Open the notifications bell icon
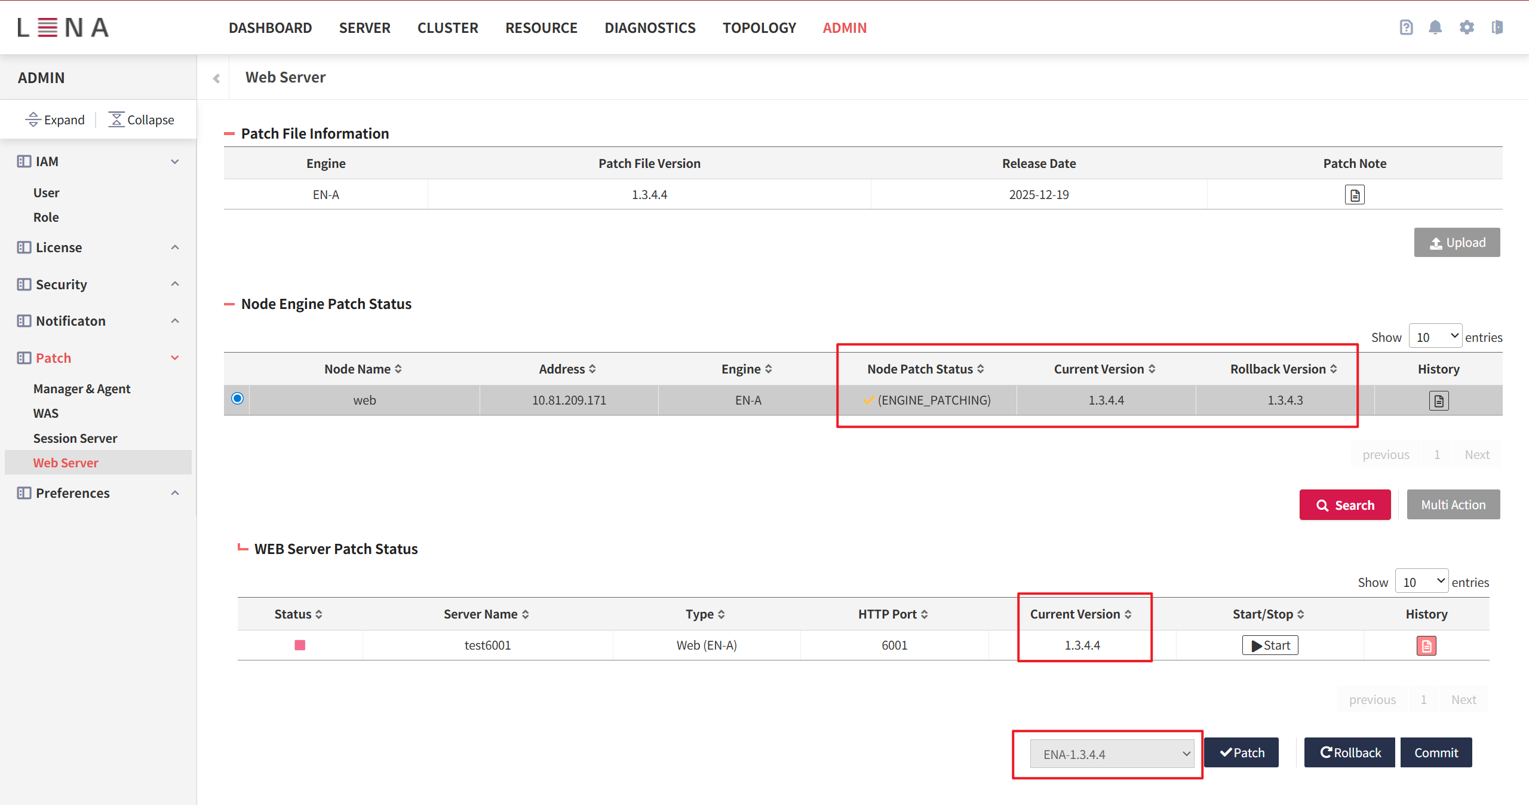The width and height of the screenshot is (1529, 805). [1435, 27]
